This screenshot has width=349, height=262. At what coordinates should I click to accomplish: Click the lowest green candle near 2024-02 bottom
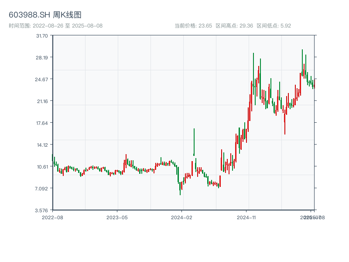tap(180, 189)
